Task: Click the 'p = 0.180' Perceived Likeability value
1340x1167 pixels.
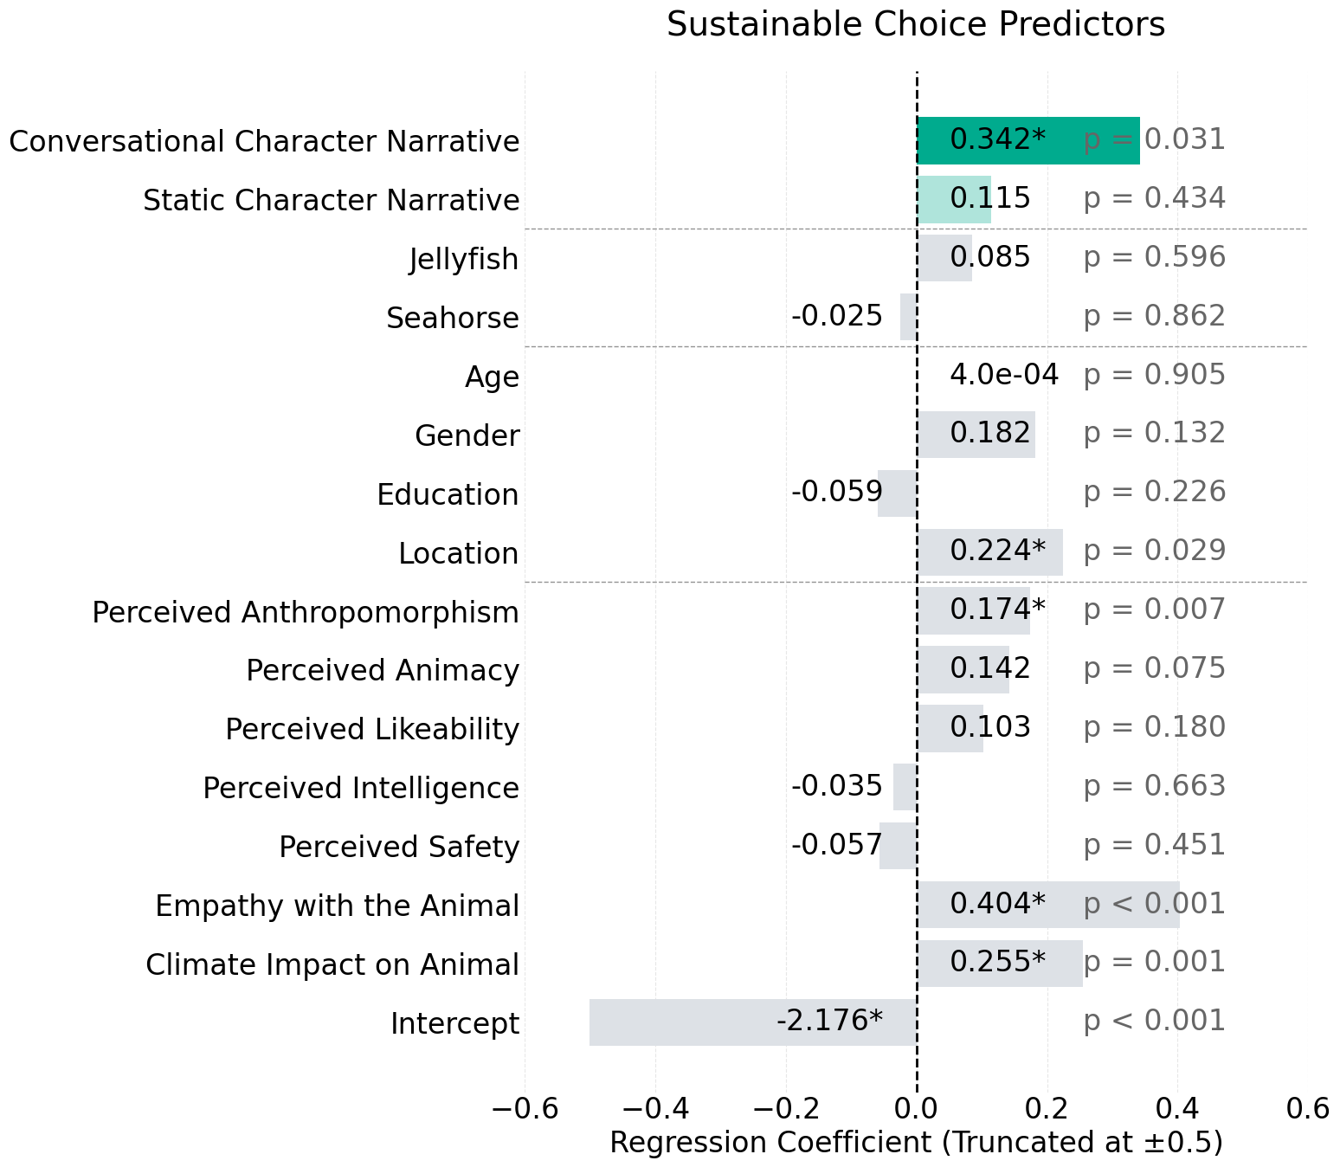Action: (x=1154, y=727)
